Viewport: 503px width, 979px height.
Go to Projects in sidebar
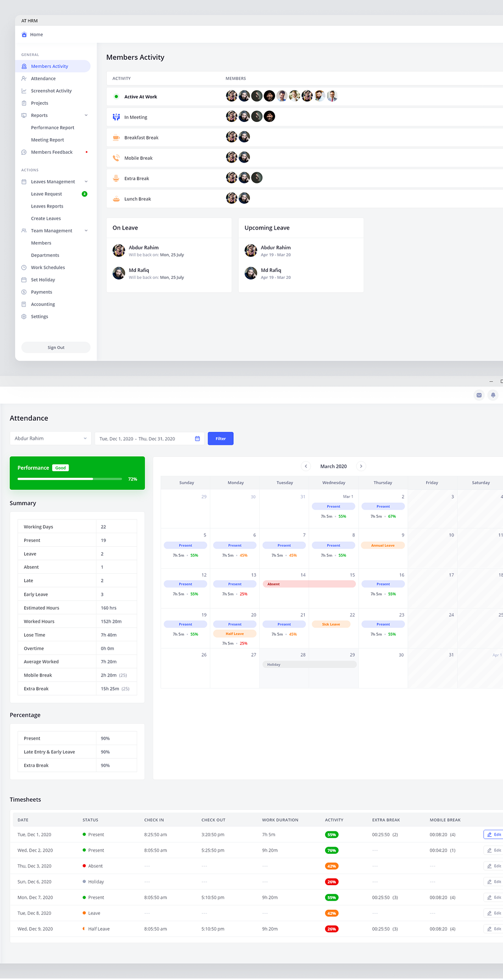coord(40,103)
